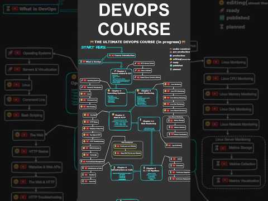Click the yellow status icon on large Bash Scripting node
268x201 pixels.
pos(9,115)
